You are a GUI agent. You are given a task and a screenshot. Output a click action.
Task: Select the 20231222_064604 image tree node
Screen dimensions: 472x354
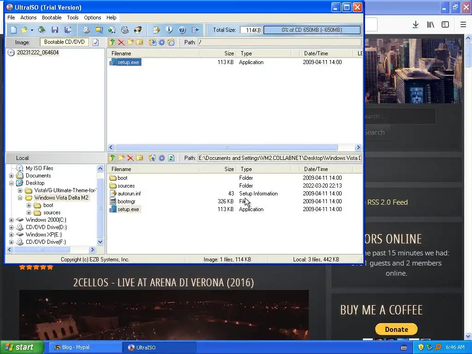coord(38,53)
